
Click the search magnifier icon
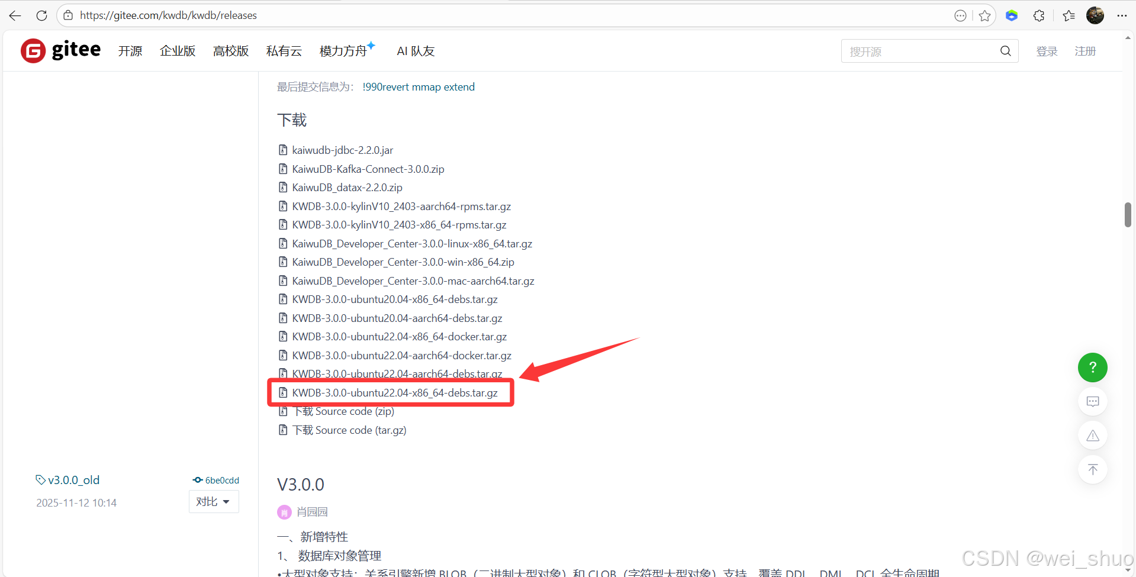pos(1005,51)
